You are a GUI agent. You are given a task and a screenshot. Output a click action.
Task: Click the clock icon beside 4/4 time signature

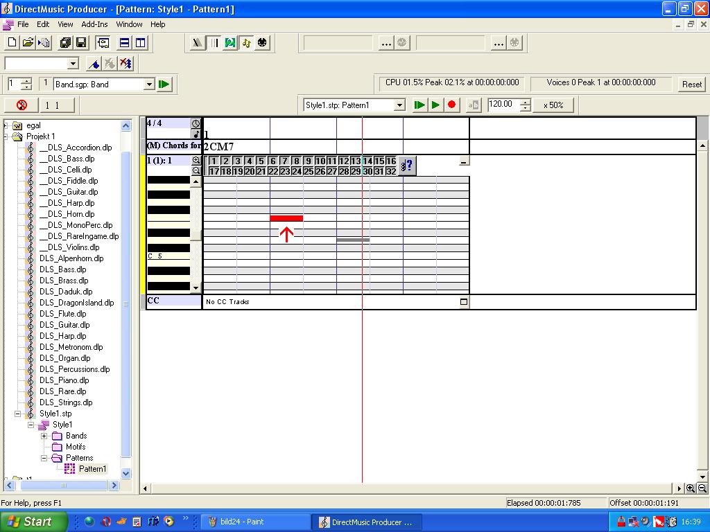pyautogui.click(x=196, y=123)
